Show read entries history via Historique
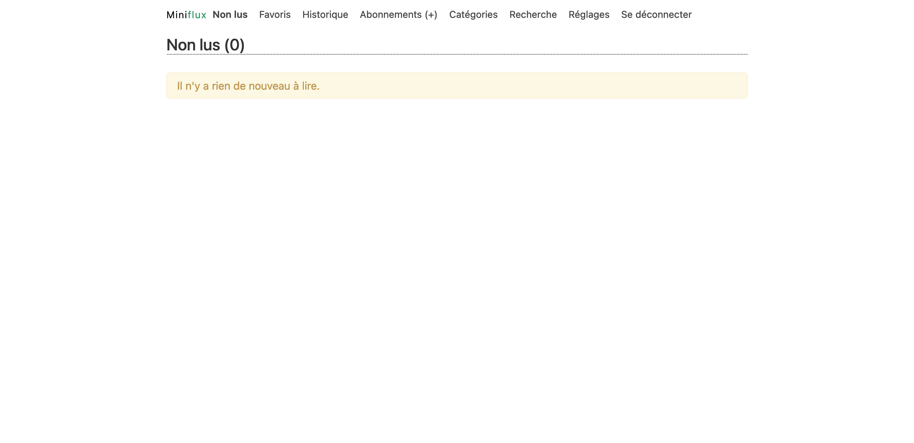The image size is (914, 443). click(325, 15)
